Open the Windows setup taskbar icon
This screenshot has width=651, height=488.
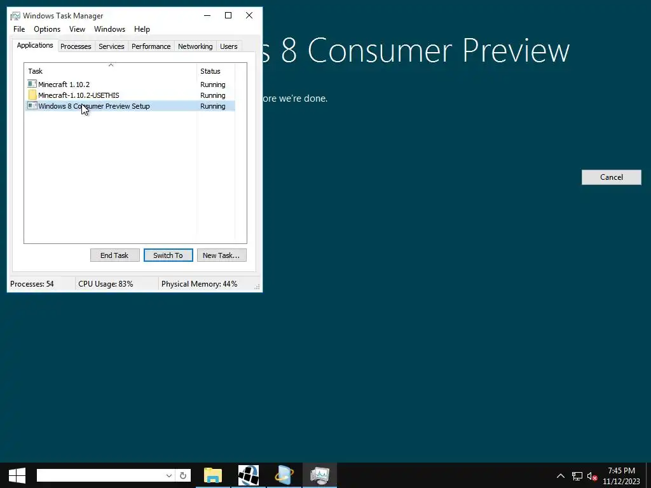(284, 475)
